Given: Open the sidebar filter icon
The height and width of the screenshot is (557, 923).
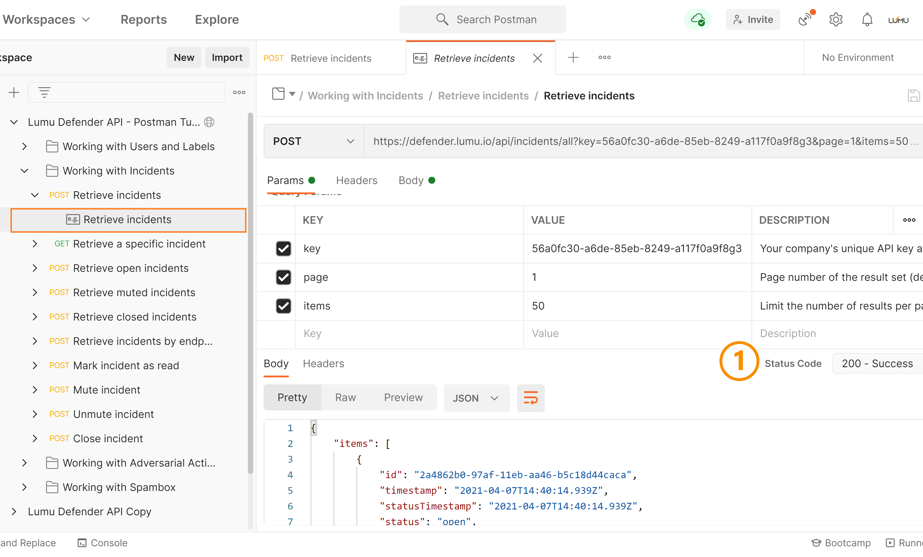Looking at the screenshot, I should pyautogui.click(x=45, y=92).
